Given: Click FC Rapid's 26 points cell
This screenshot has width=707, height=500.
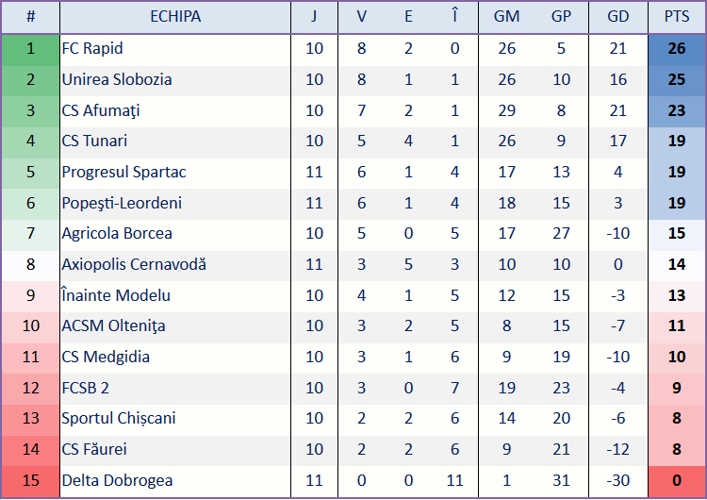Looking at the screenshot, I should (676, 49).
